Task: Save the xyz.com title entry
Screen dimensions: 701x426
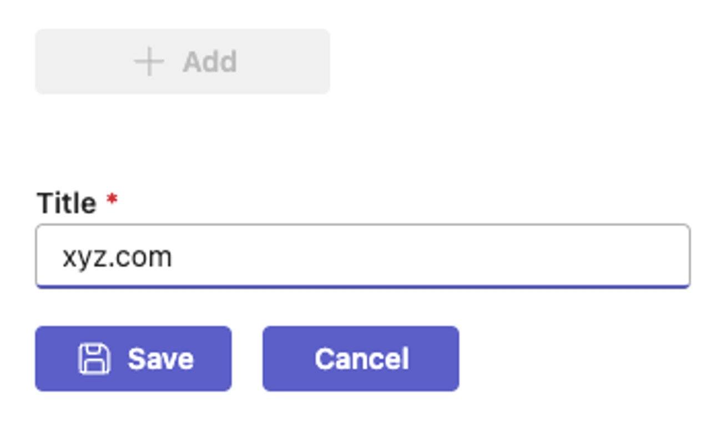Action: 133,359
